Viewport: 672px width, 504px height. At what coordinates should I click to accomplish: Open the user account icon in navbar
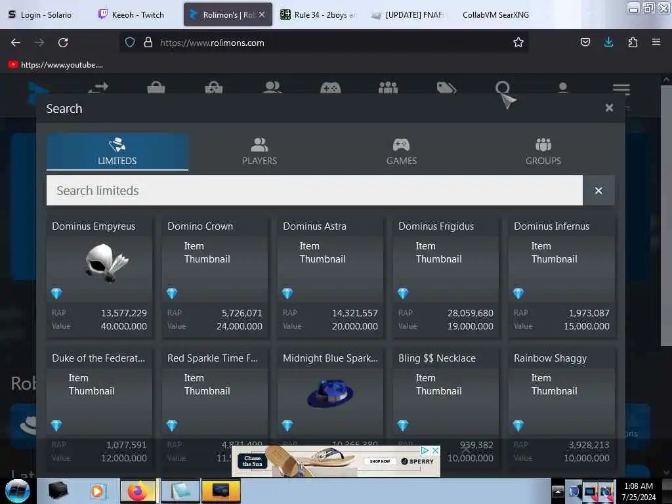[562, 88]
